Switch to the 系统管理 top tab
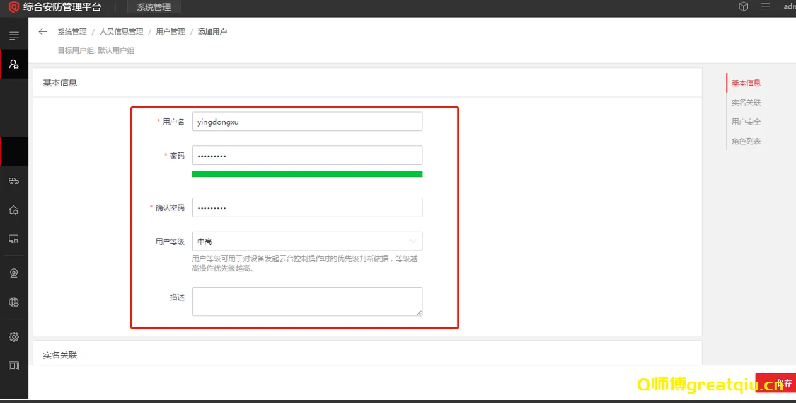Screen dimensions: 796x403 tap(154, 7)
